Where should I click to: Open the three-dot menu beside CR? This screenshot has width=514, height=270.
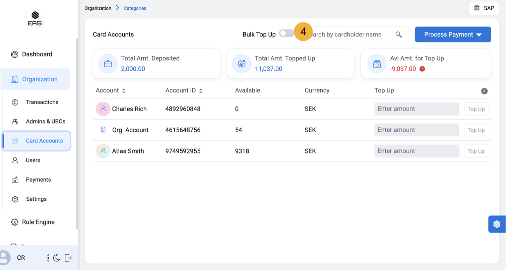click(48, 258)
